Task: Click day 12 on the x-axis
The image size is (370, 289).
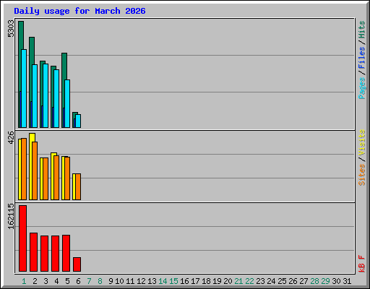Action: 141,281
